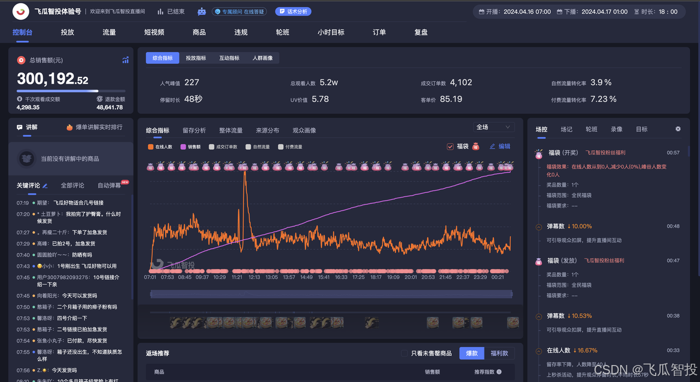Click the hourglass icon beside 时长
Image resolution: width=700 pixels, height=382 pixels.
pos(637,11)
